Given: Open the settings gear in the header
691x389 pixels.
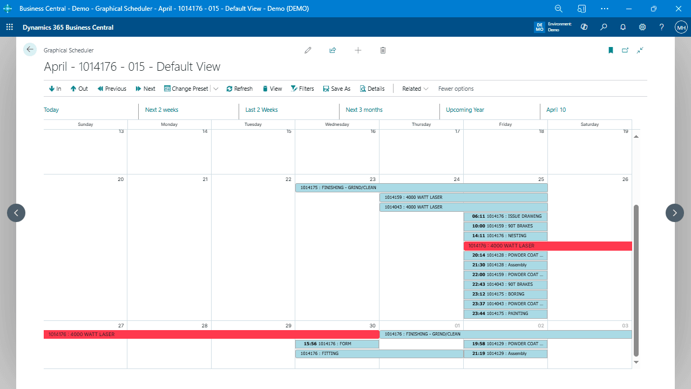Looking at the screenshot, I should point(642,27).
